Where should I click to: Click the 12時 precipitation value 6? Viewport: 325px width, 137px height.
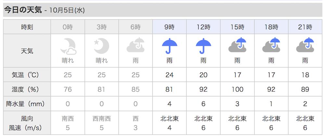(x=203, y=104)
